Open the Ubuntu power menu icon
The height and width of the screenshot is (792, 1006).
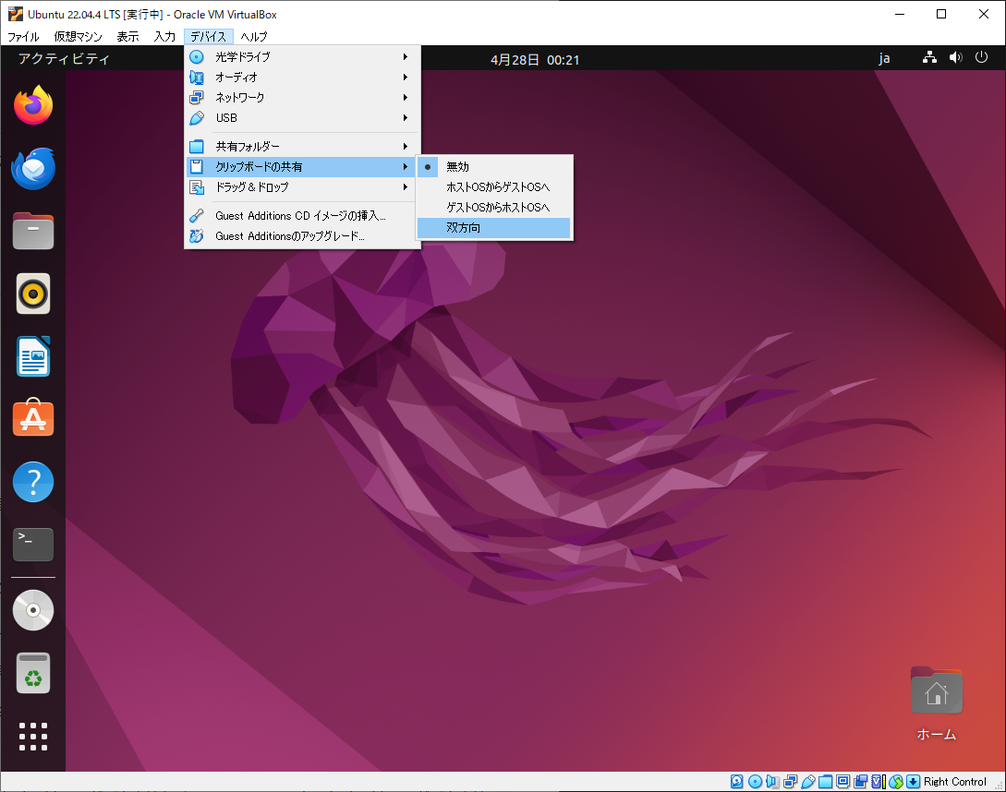click(981, 58)
